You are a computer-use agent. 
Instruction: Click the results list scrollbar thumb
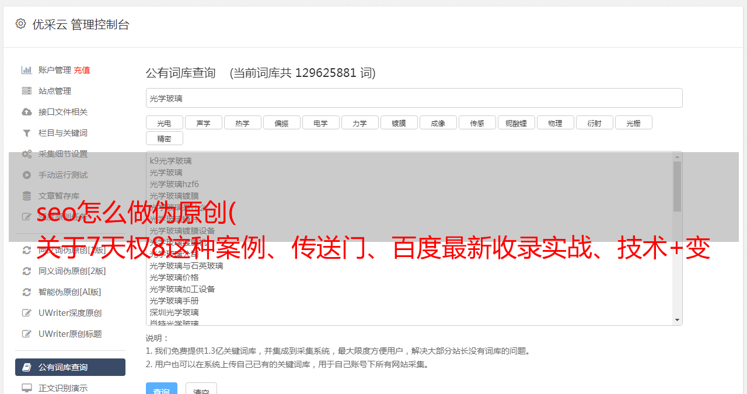pyautogui.click(x=677, y=186)
